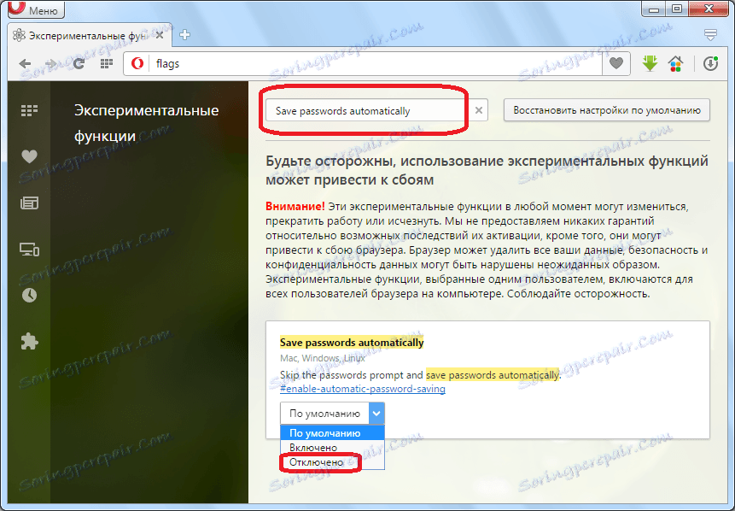Focus the address bar containing flags

pyautogui.click(x=375, y=63)
